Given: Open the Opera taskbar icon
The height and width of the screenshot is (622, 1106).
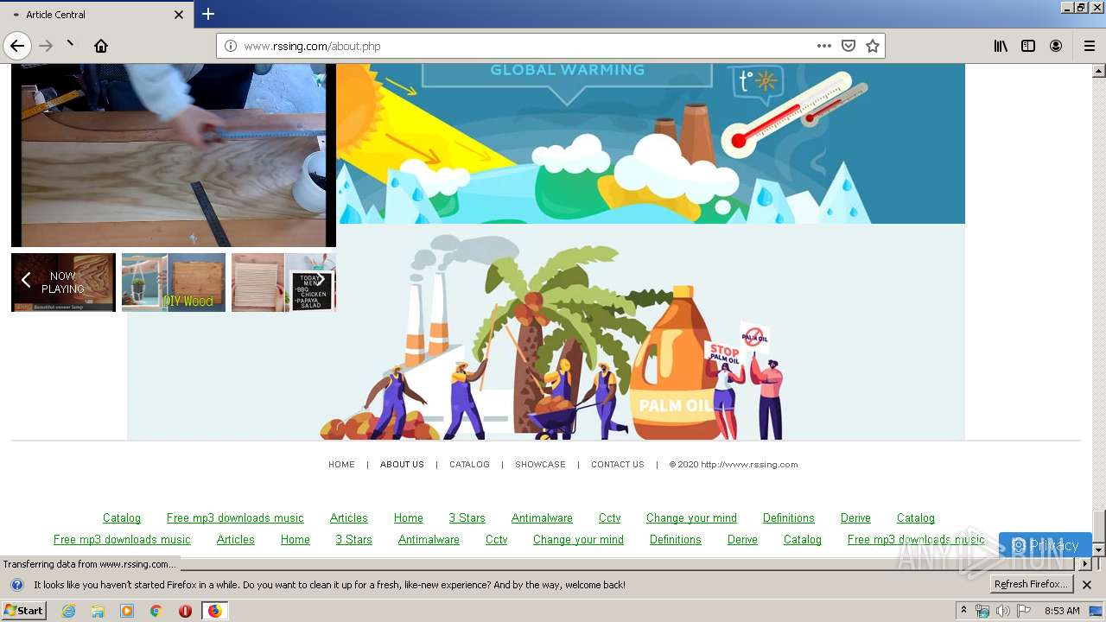Looking at the screenshot, I should pos(185,611).
